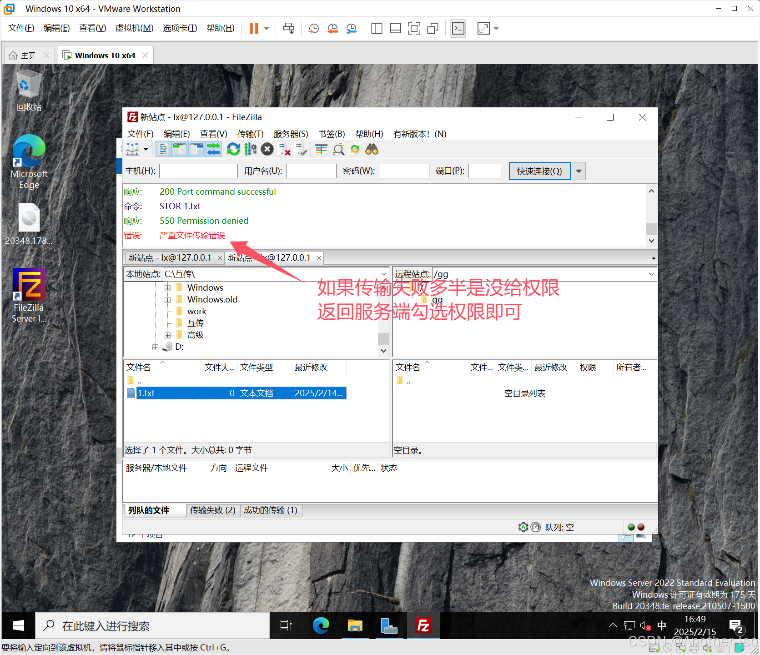Send Ctrl+Alt+Del VMware toolbar icon
This screenshot has width=760, height=655.
[288, 29]
